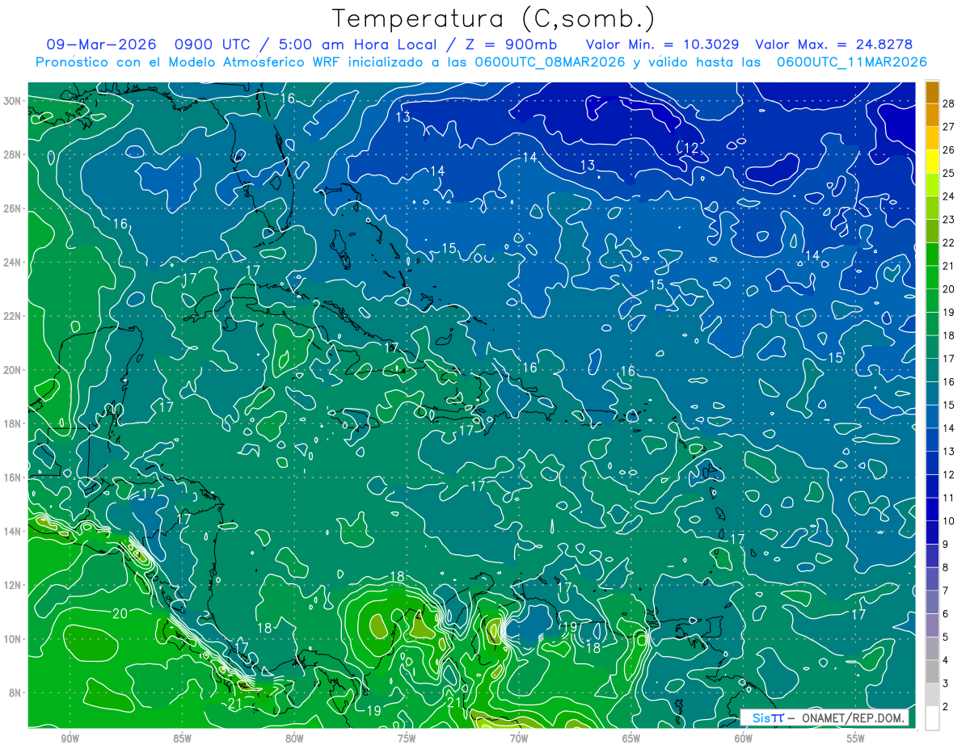Click the gray legend swatch labeled 3

click(x=932, y=672)
